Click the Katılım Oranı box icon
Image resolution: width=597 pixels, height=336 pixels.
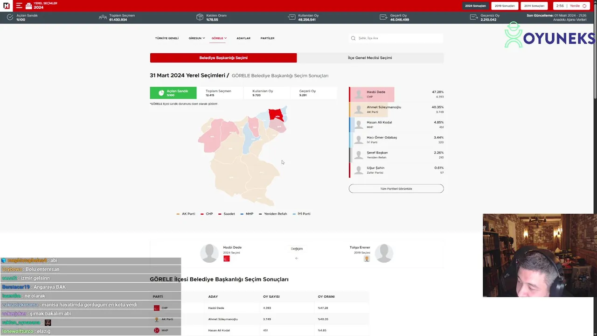[x=200, y=17]
